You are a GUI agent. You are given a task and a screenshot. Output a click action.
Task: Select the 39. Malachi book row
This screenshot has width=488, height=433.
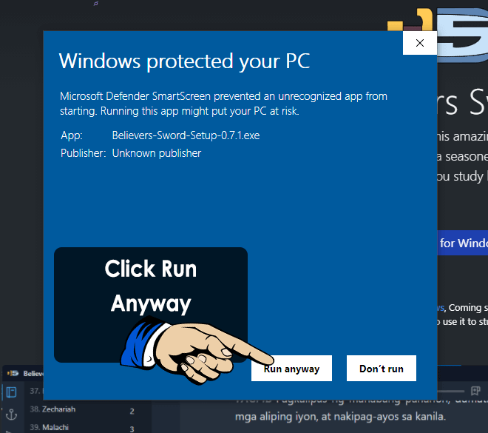(83, 427)
